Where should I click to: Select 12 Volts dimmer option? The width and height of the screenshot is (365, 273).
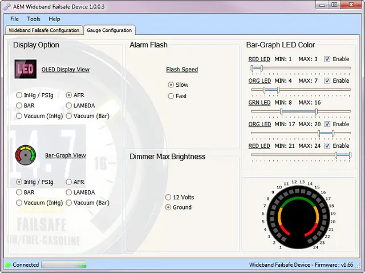click(168, 198)
